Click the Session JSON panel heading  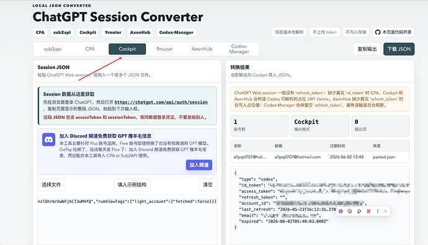pyautogui.click(x=53, y=67)
